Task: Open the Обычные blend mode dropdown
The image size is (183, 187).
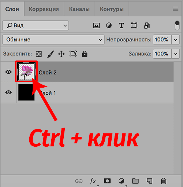Action: click(x=53, y=40)
